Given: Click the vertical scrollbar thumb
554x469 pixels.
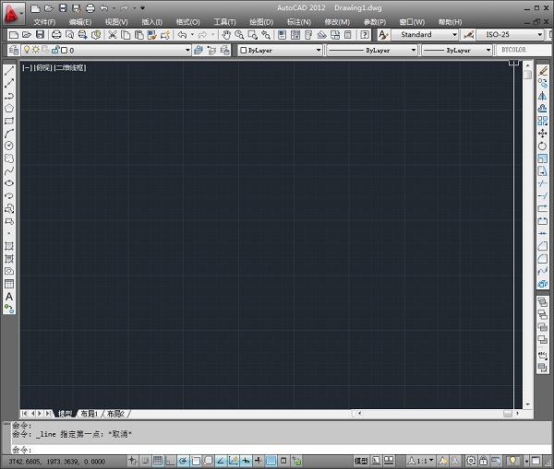Looking at the screenshot, I should coord(527,75).
